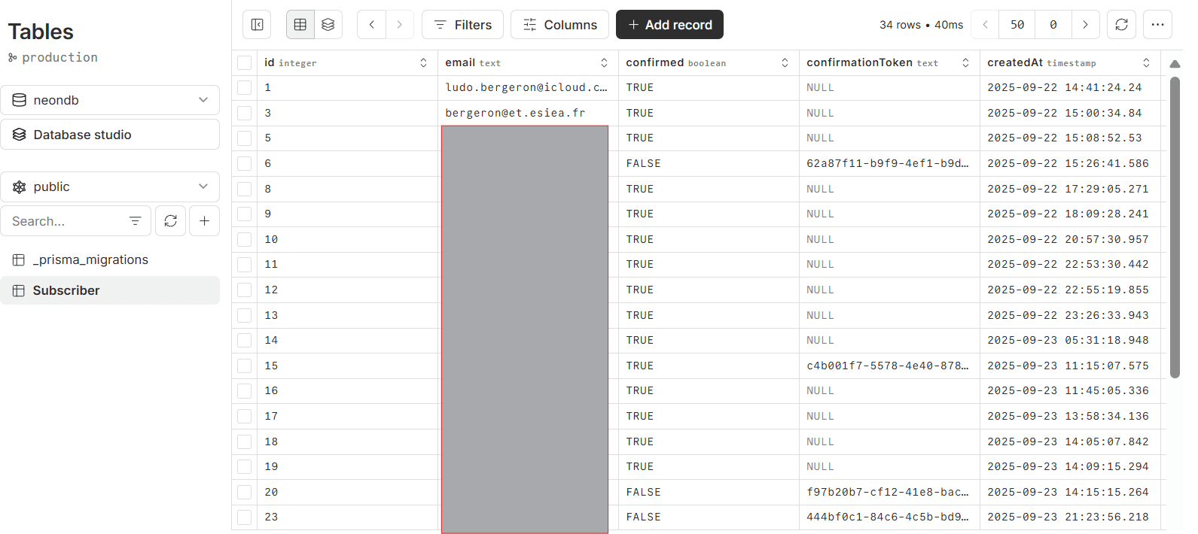The width and height of the screenshot is (1198, 534).
Task: Switch to table grid view
Action: (300, 25)
